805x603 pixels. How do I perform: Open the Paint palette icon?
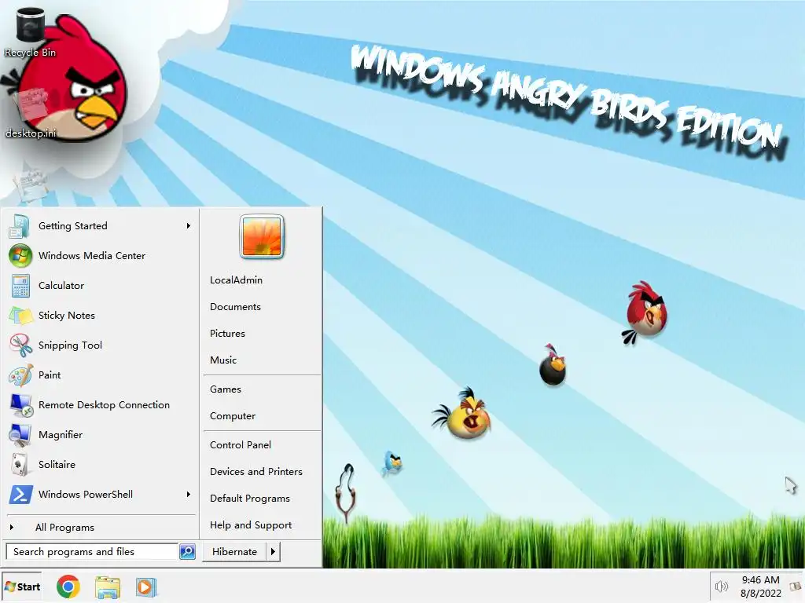pos(20,375)
